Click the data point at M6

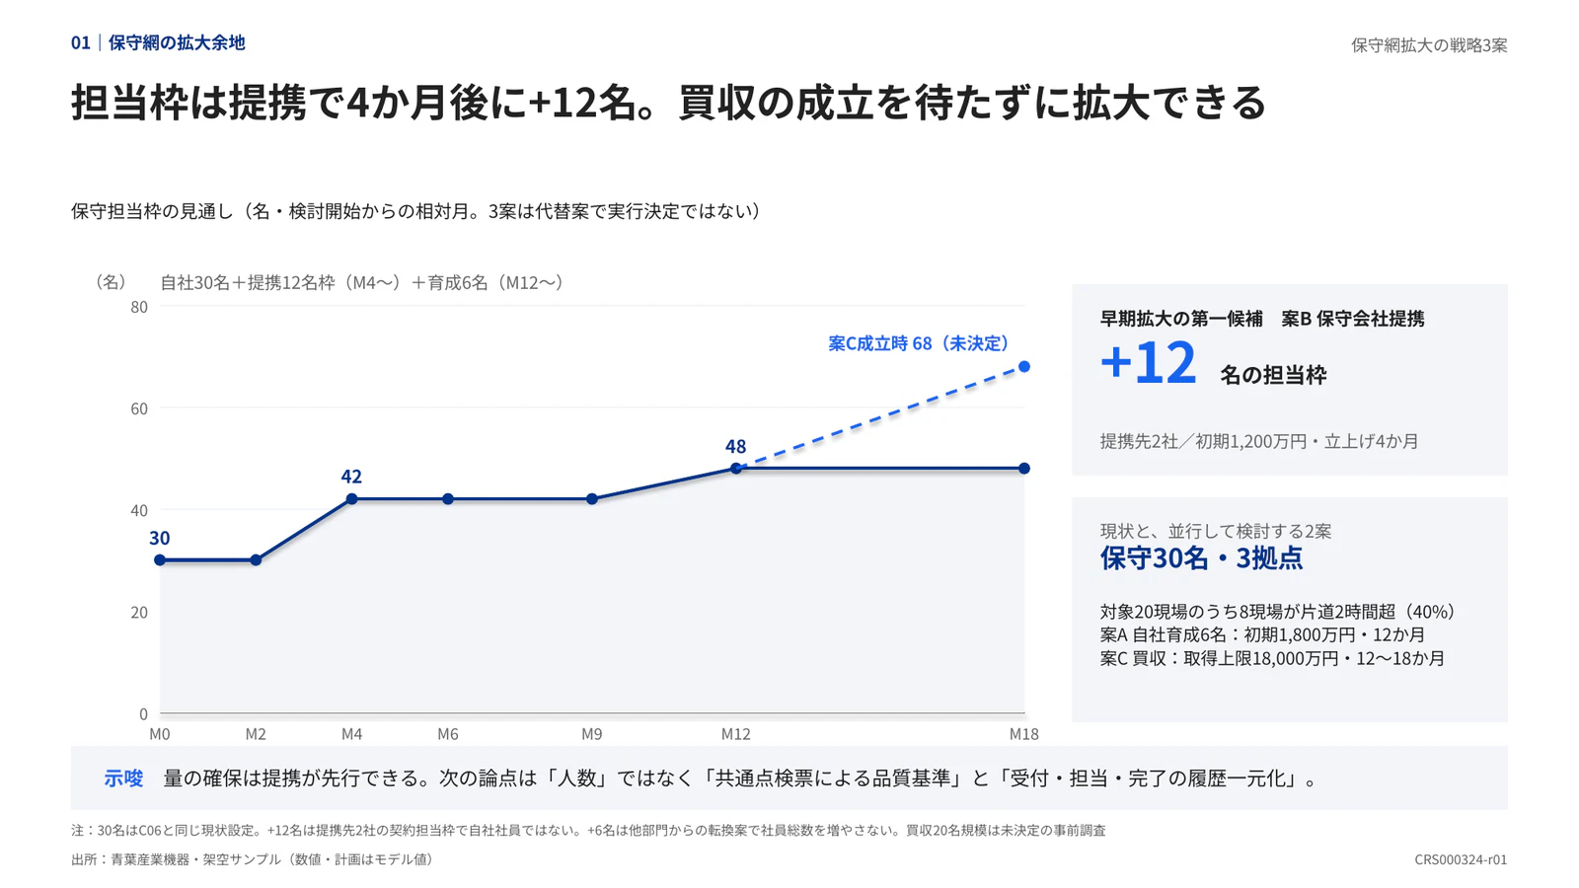coord(448,499)
